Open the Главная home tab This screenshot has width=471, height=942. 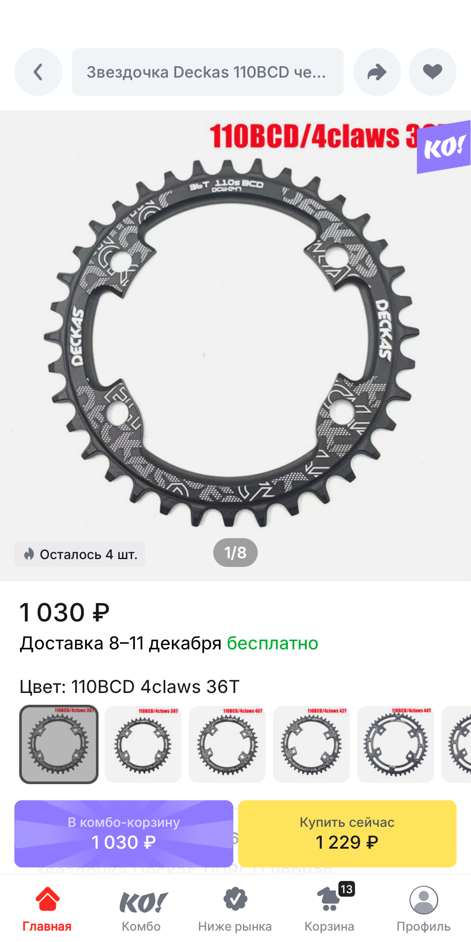pos(47,910)
